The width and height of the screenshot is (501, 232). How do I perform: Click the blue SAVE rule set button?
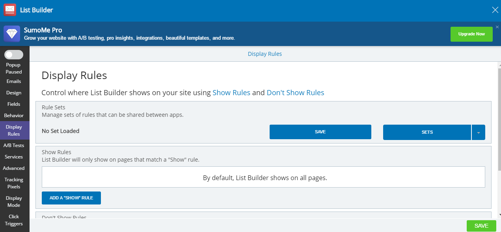[320, 132]
